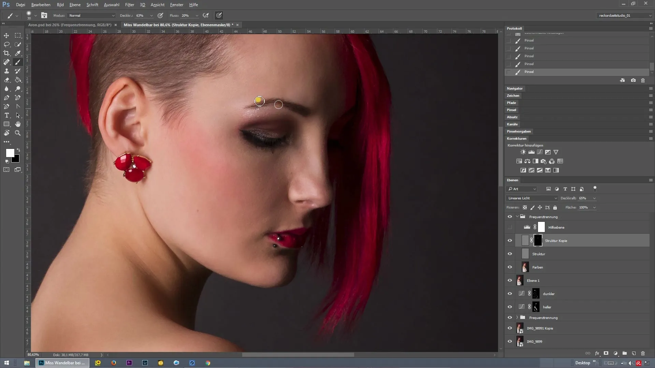
Task: Create a new layer group
Action: 624,353
